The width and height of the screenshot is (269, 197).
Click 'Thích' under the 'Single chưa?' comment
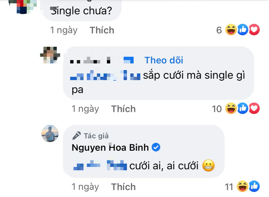click(102, 30)
